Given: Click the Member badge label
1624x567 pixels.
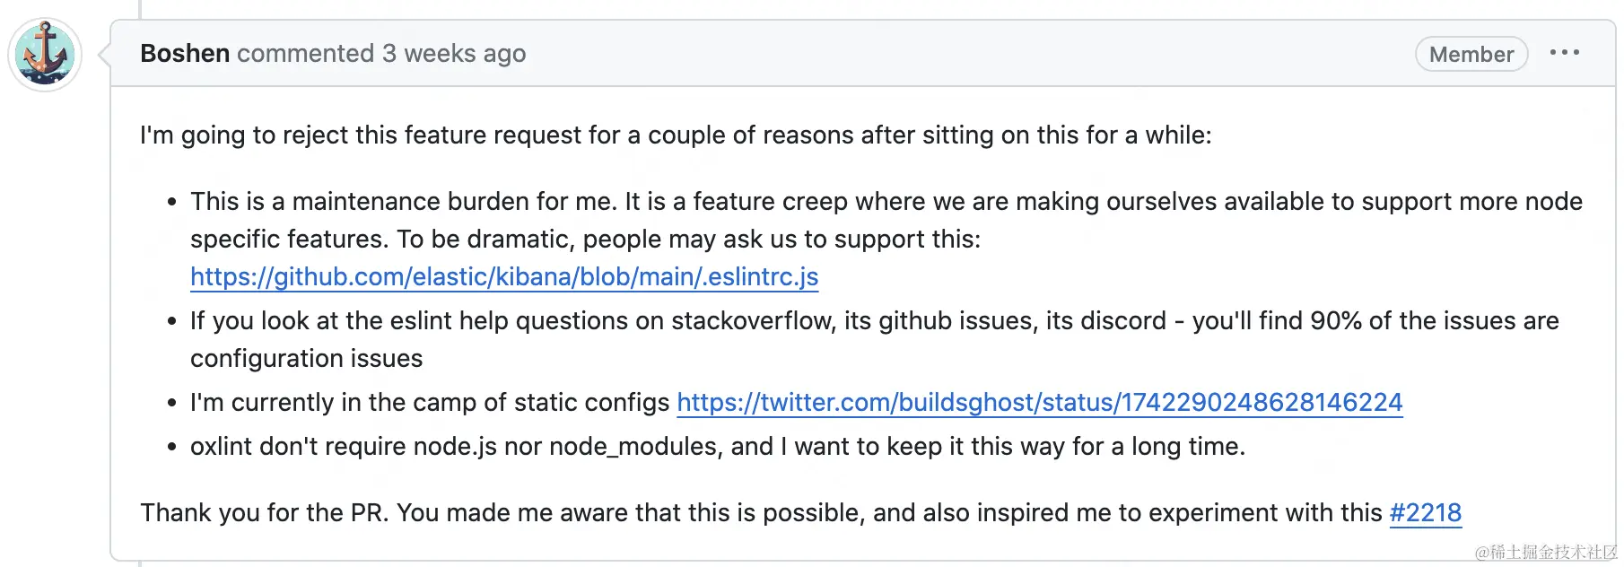Looking at the screenshot, I should 1471,55.
